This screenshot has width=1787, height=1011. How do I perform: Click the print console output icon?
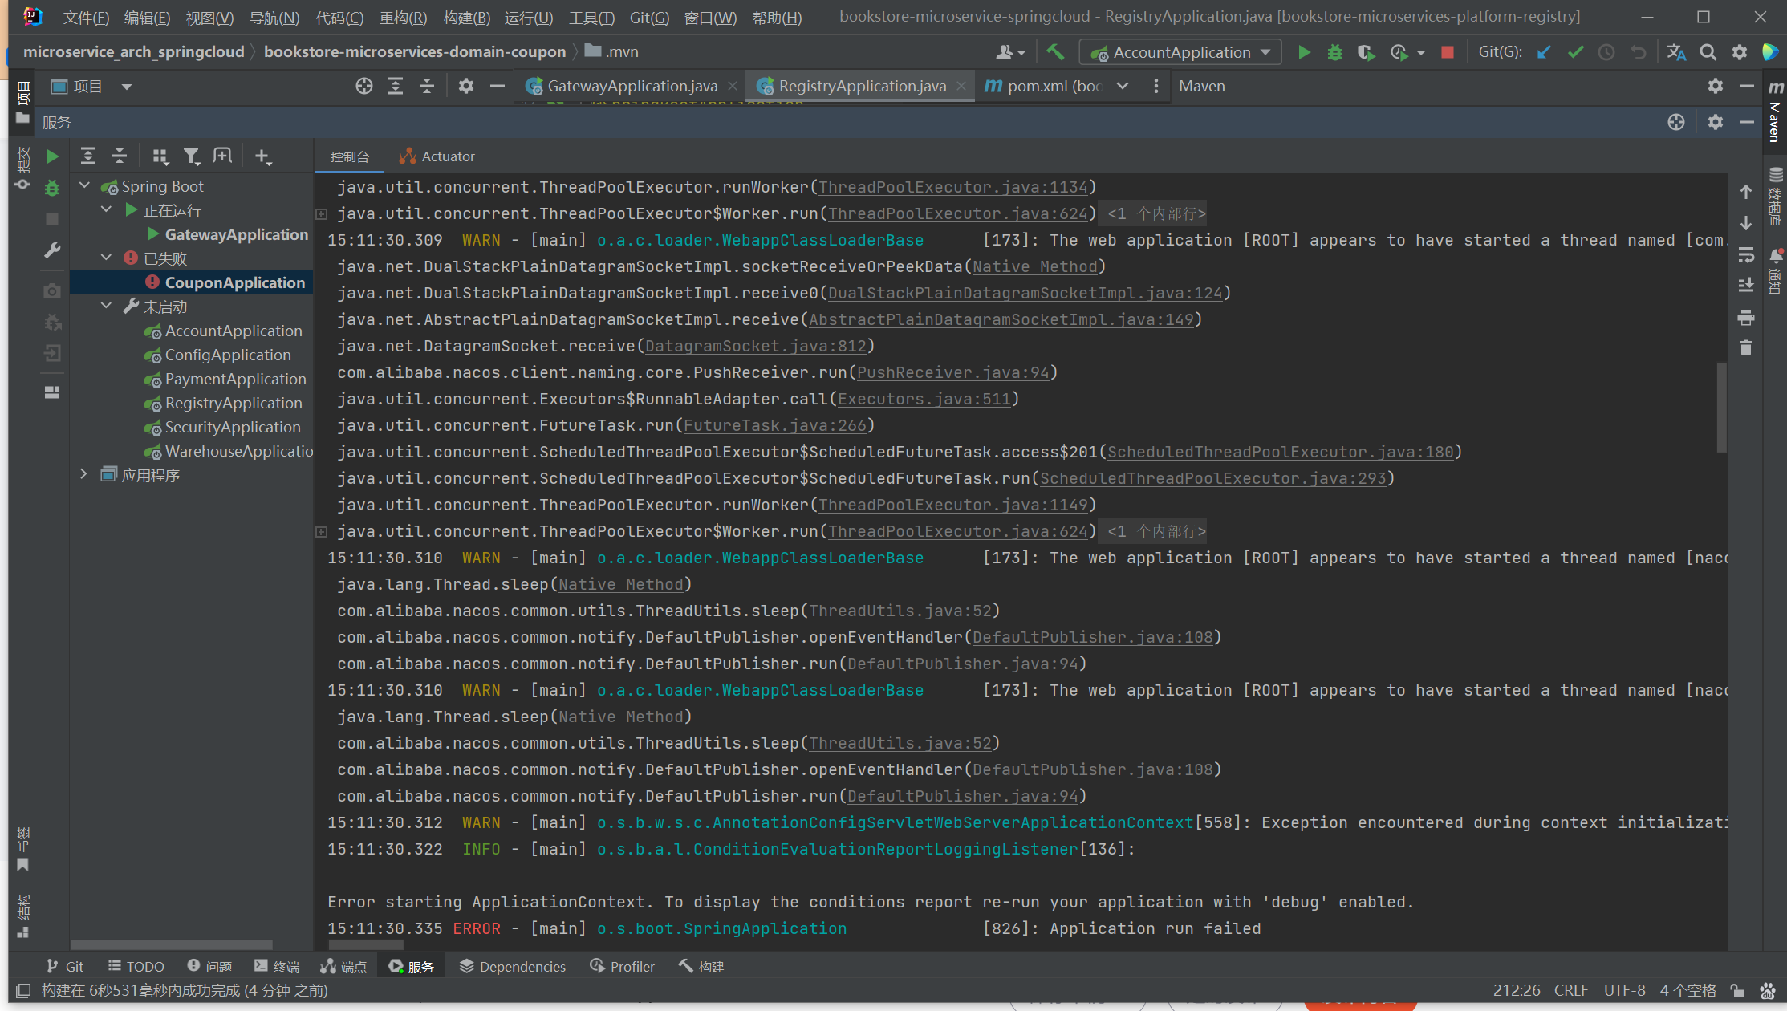click(x=1746, y=318)
